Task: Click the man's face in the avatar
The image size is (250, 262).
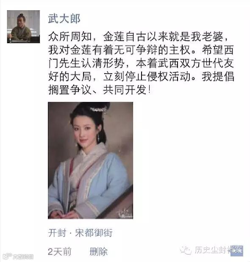Action: click(22, 21)
